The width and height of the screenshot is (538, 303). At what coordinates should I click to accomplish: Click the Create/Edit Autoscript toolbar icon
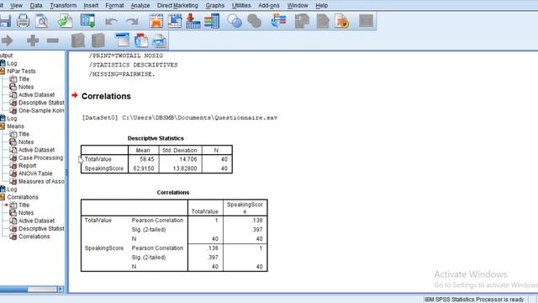pos(323,21)
